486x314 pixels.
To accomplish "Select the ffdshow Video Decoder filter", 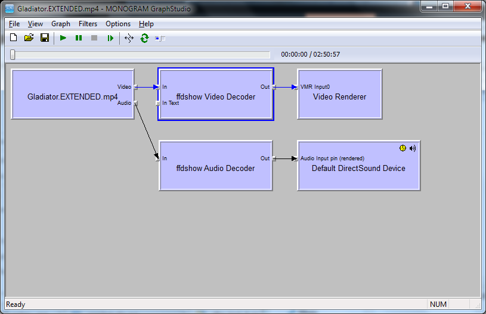I will 216,94.
